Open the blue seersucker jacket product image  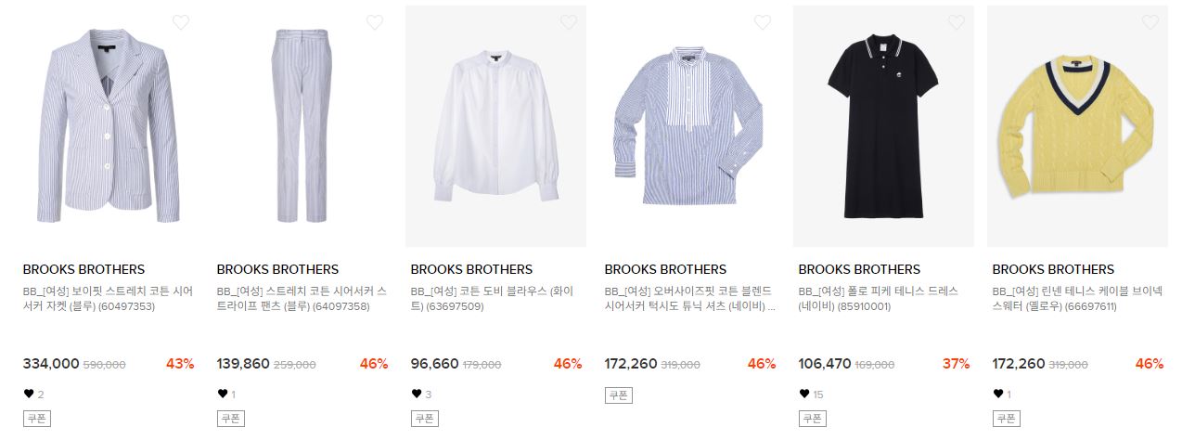pyautogui.click(x=109, y=126)
